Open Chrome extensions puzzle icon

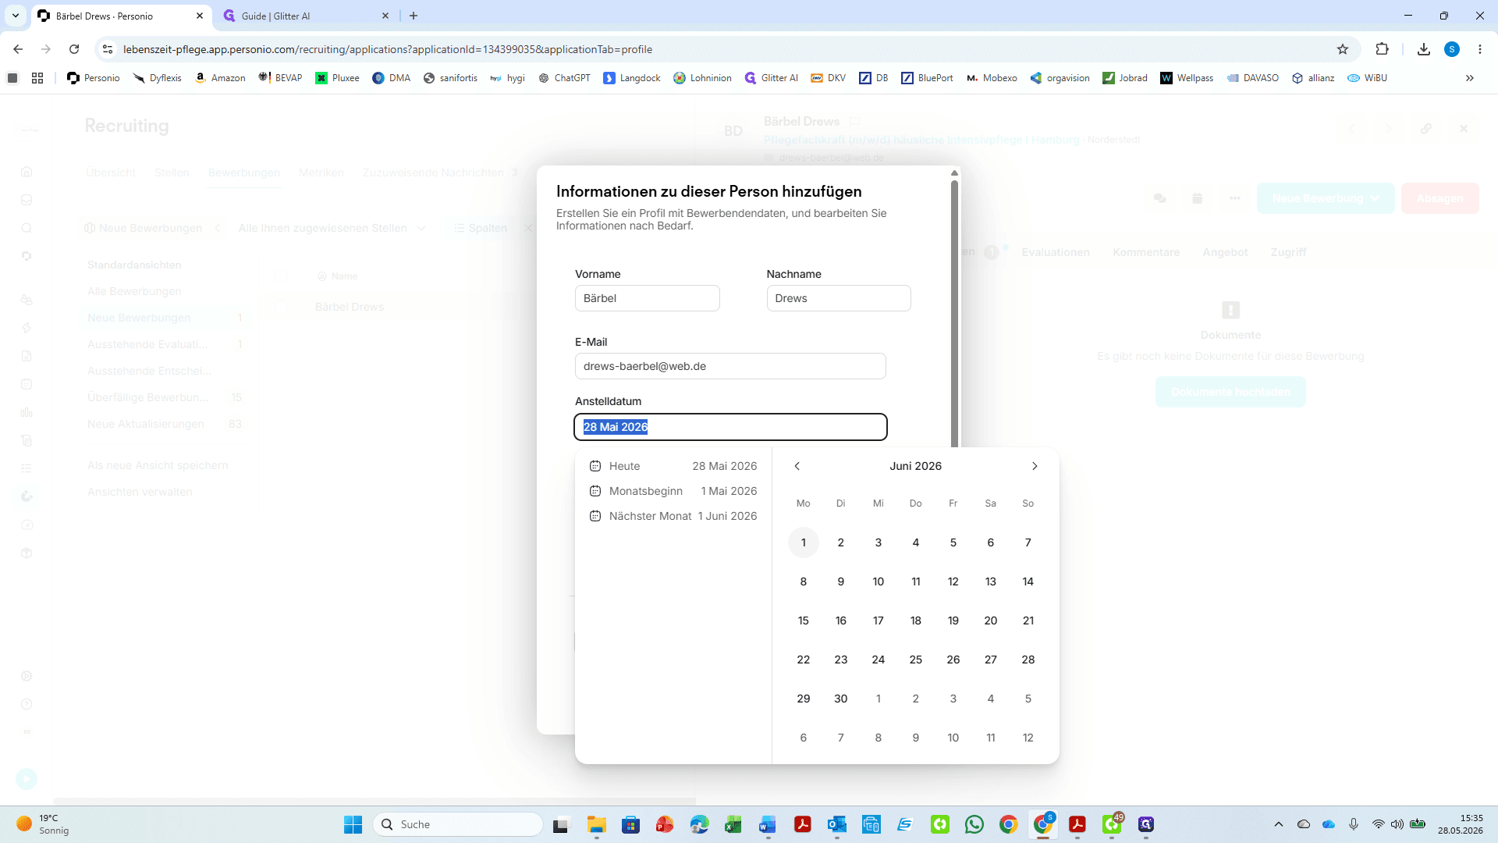click(x=1382, y=49)
